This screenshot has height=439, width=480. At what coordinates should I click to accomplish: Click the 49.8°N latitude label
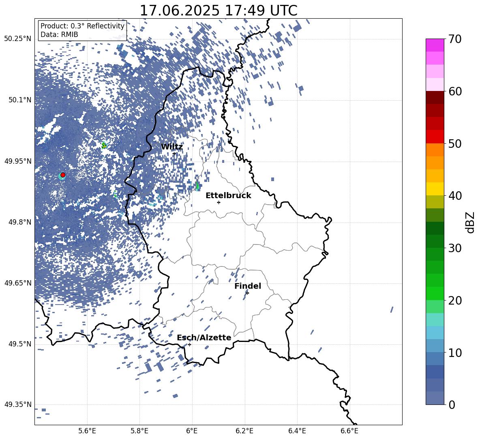tap(20, 222)
